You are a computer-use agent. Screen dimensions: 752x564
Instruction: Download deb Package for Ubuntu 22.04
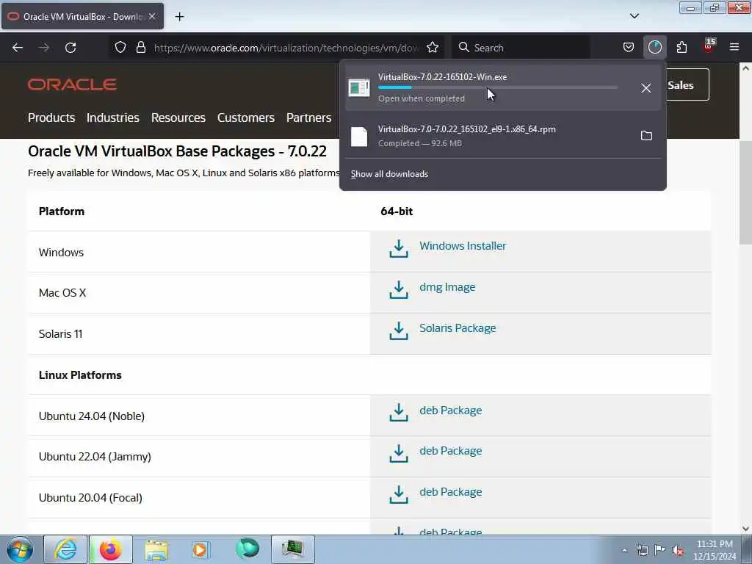pyautogui.click(x=451, y=451)
